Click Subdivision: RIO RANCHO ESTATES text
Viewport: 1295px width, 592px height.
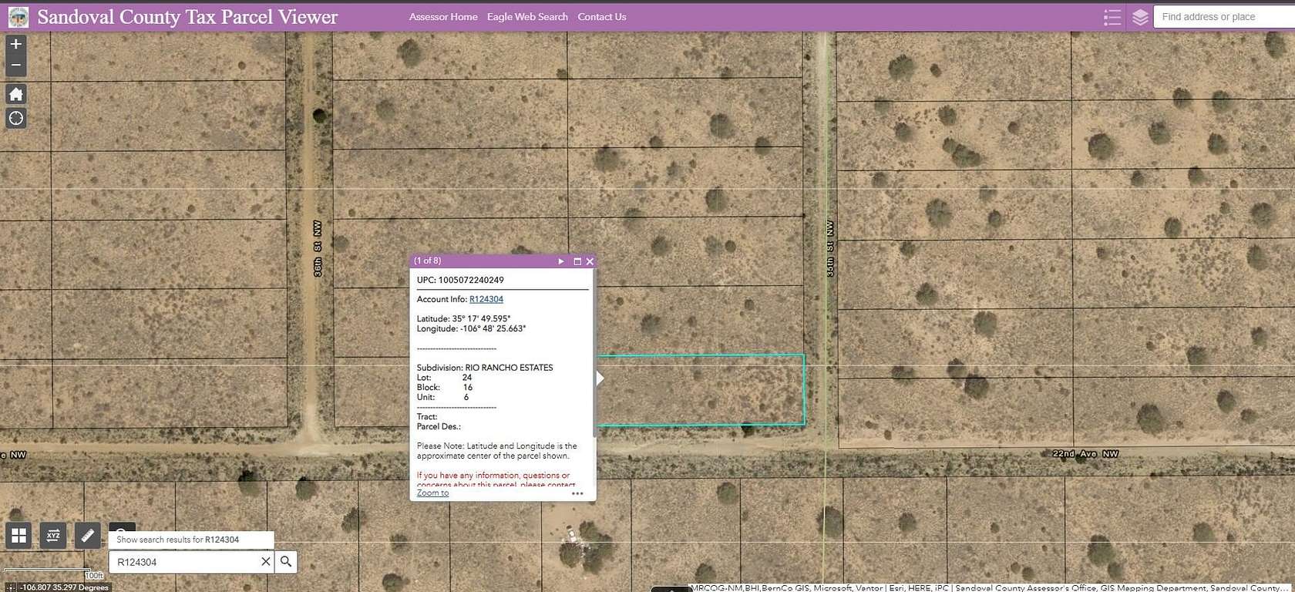tap(485, 368)
